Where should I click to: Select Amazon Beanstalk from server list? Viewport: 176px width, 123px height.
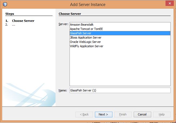[x=81, y=25]
